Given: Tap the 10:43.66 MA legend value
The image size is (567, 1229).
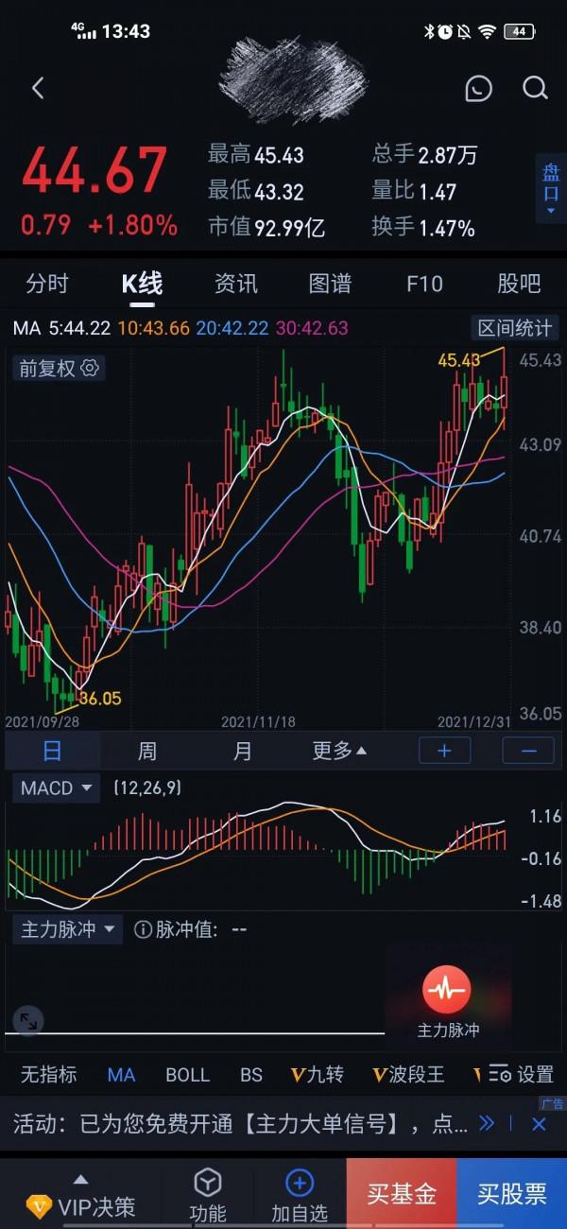Looking at the screenshot, I should [154, 328].
